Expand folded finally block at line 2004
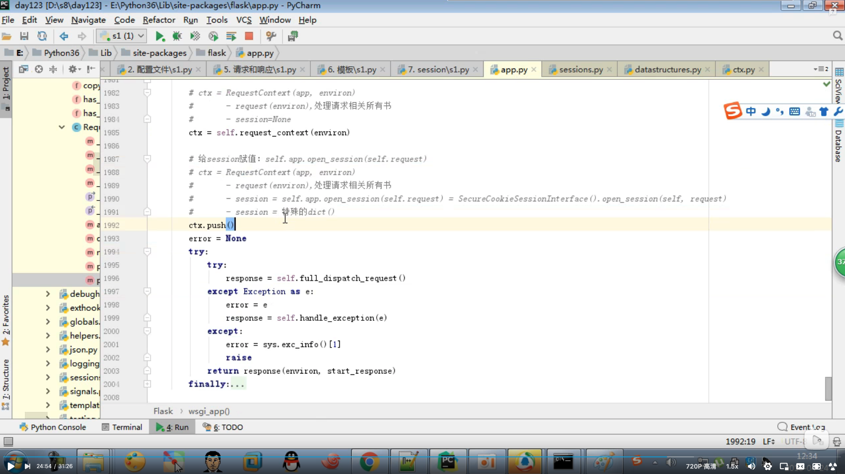 (x=147, y=384)
